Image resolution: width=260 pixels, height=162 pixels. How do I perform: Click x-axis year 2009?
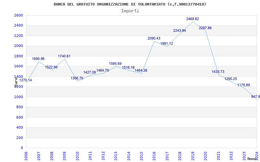point(65,156)
